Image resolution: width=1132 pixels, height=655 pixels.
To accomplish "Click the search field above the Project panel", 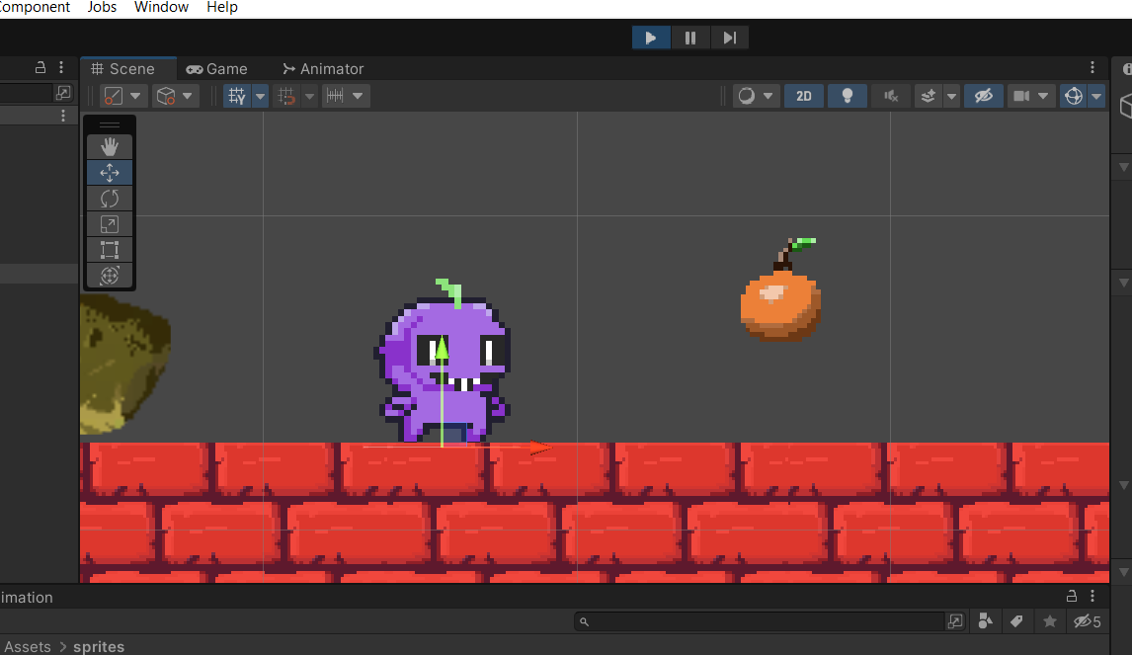I will [761, 620].
